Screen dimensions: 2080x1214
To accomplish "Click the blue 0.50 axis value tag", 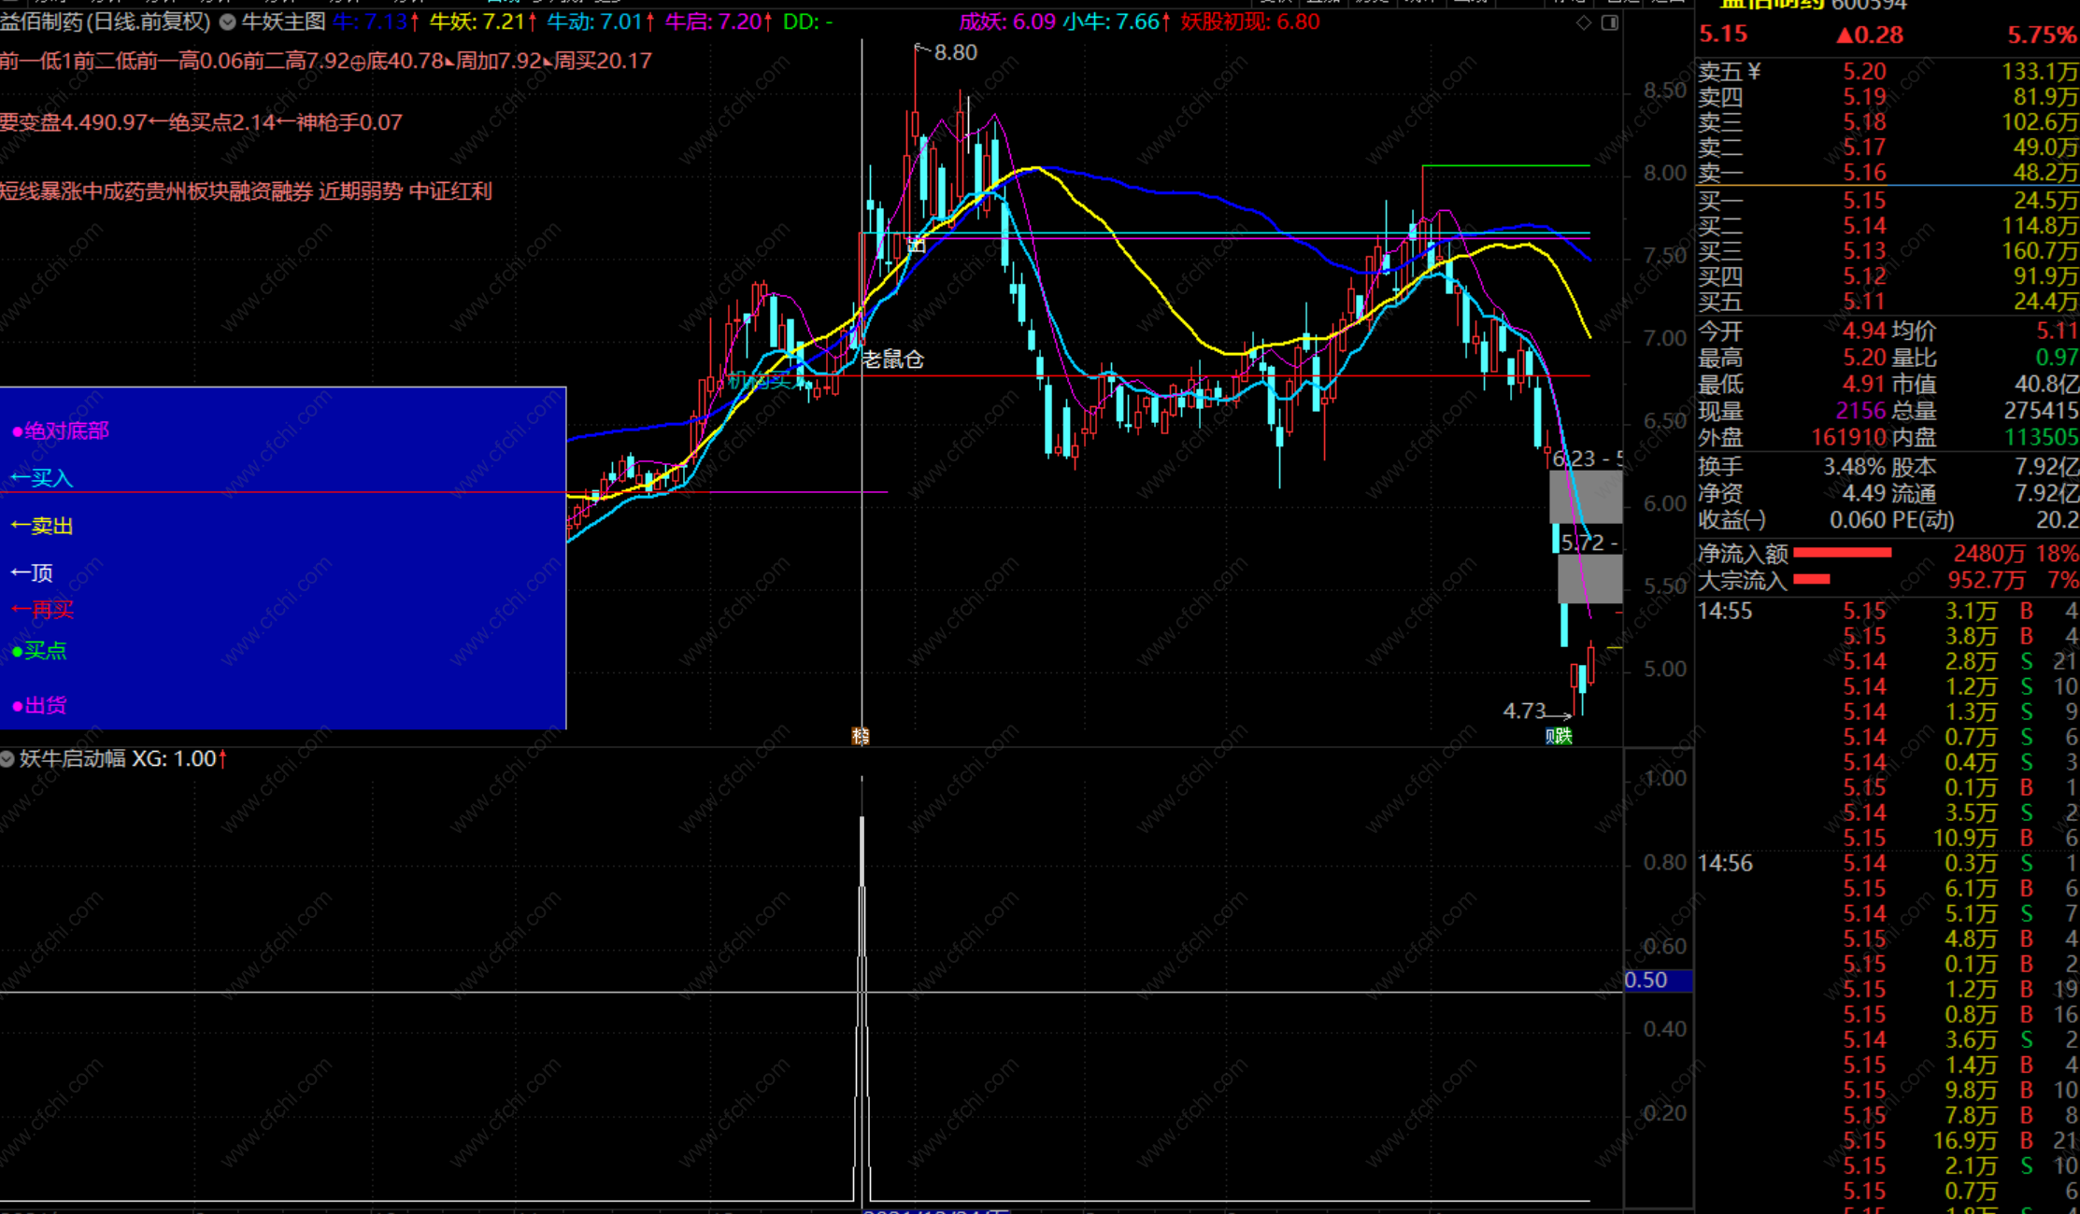I will (1658, 981).
